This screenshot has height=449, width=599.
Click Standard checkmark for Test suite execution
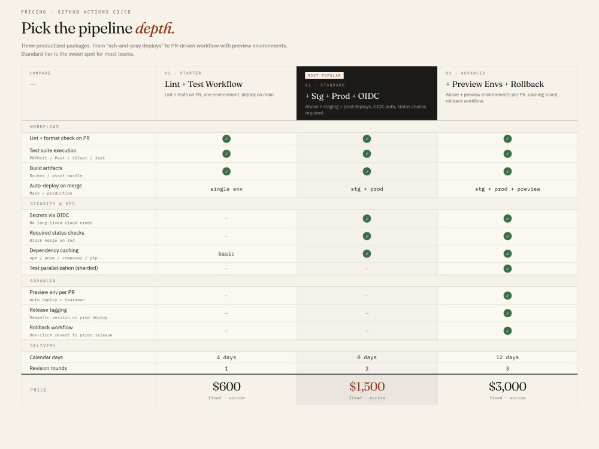click(x=367, y=154)
